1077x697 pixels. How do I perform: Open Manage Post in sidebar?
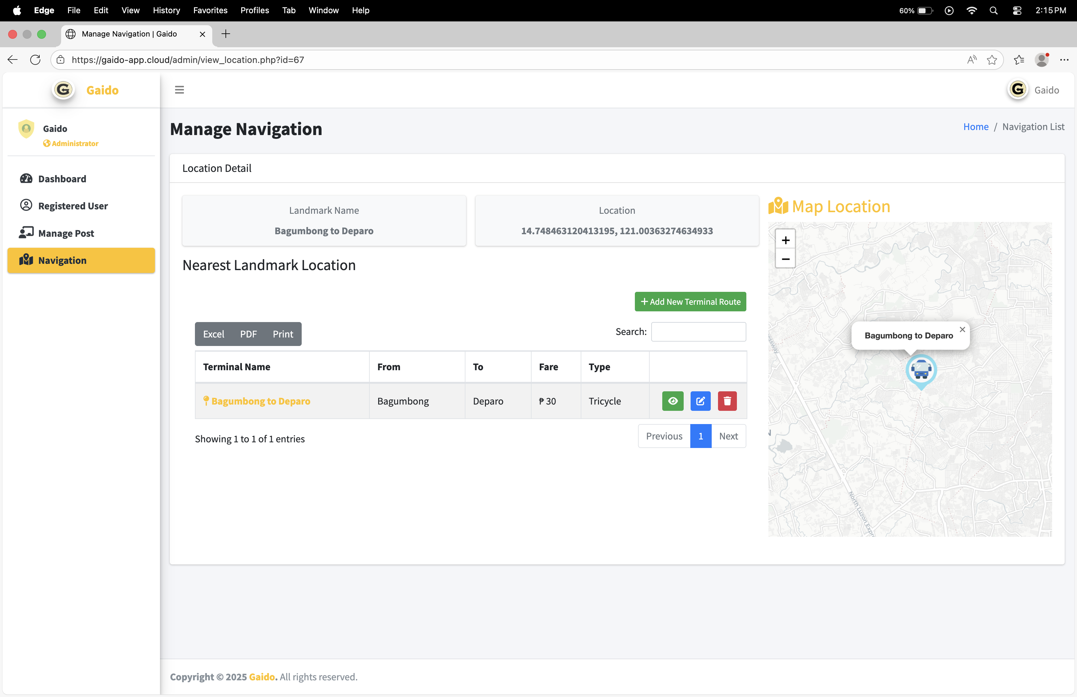[66, 233]
